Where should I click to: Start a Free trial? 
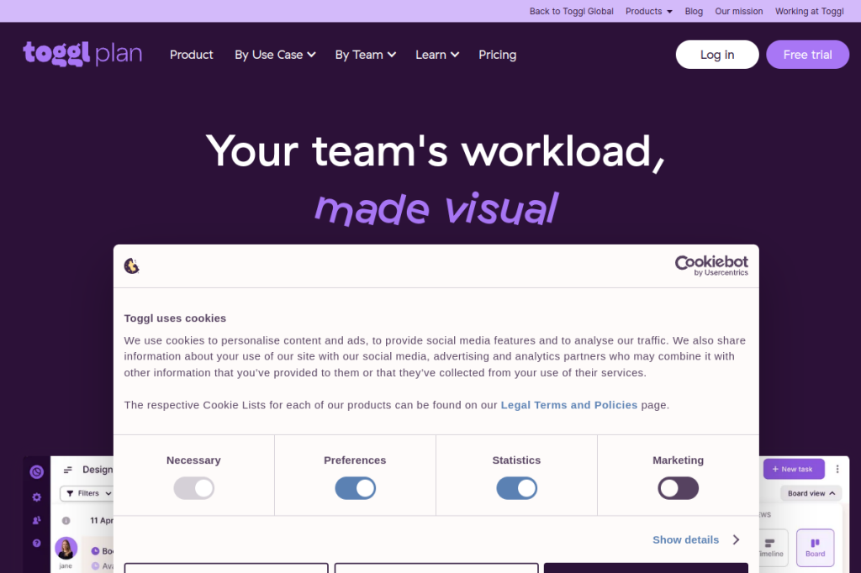coord(808,55)
